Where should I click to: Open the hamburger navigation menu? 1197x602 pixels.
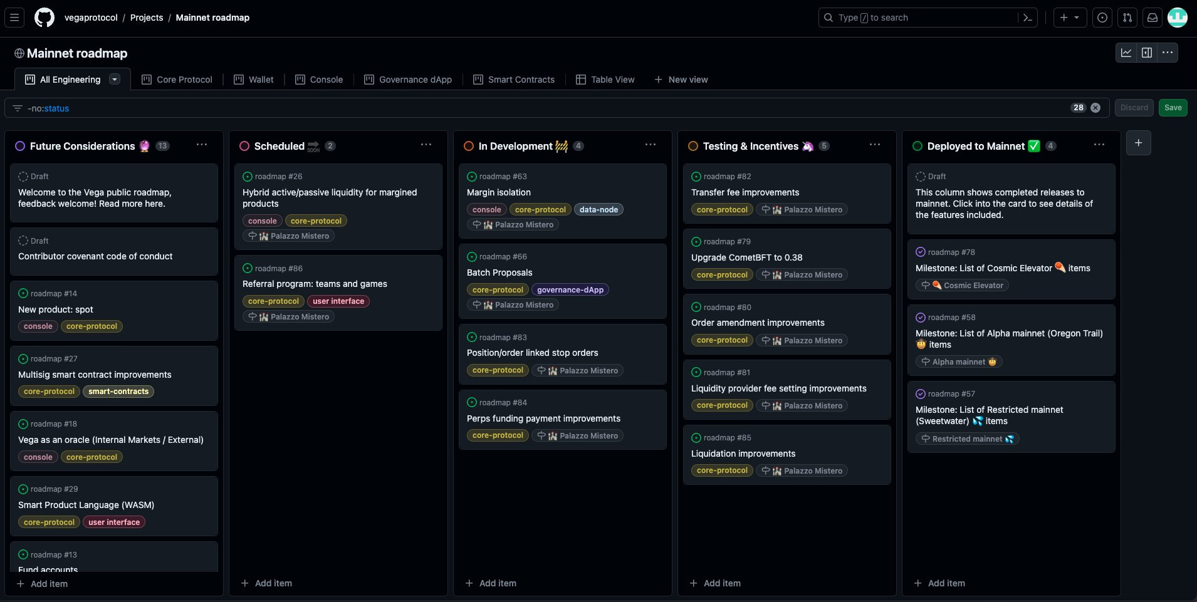point(14,18)
